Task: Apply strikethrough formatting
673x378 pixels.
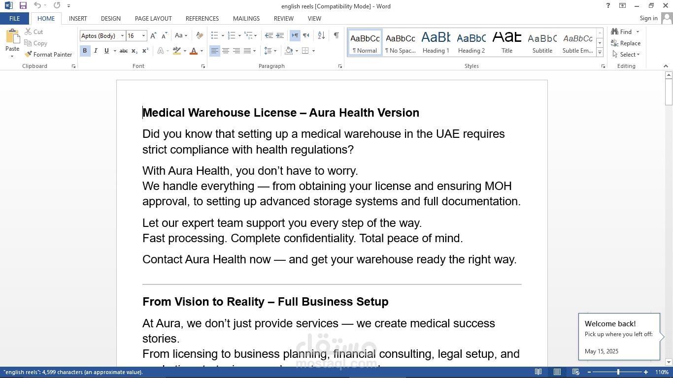Action: click(124, 51)
